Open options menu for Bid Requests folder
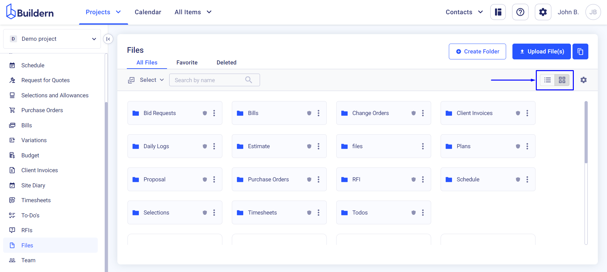 [214, 113]
